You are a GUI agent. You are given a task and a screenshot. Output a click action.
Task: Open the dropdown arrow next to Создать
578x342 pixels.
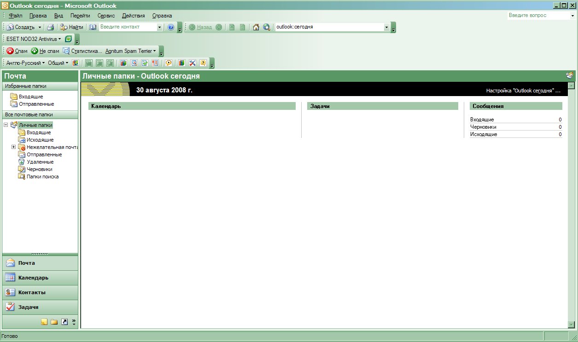pos(40,27)
